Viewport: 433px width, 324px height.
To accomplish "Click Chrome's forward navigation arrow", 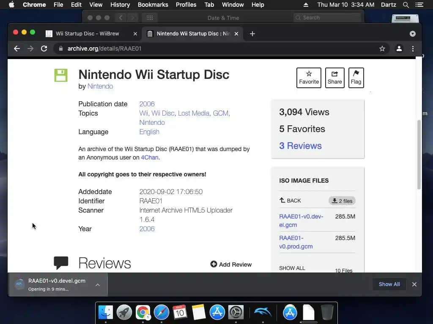I will (x=30, y=49).
